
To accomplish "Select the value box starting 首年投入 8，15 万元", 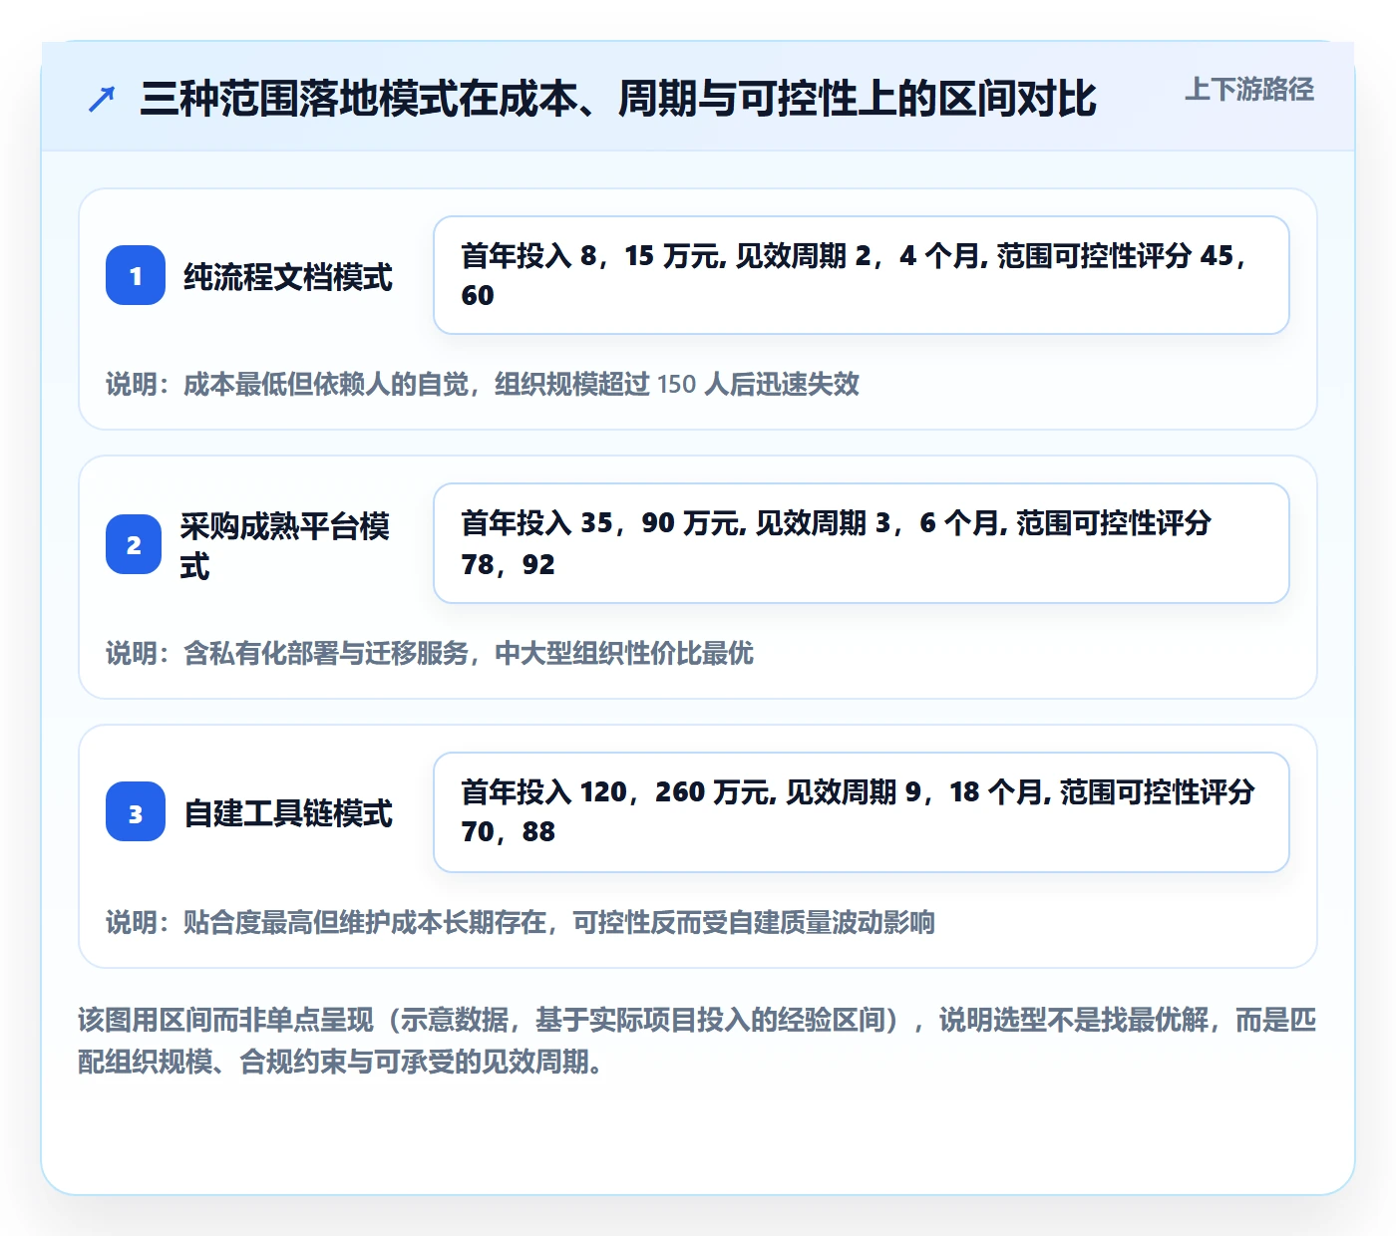I will [862, 275].
